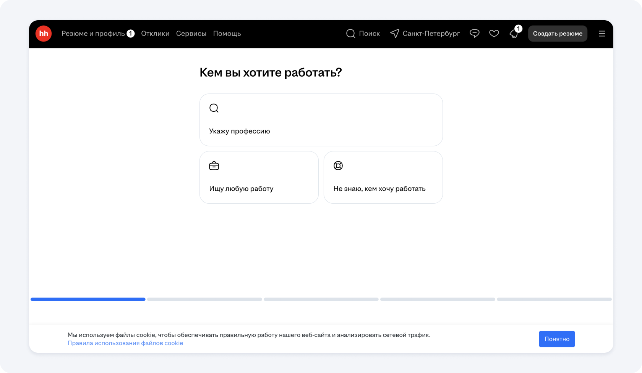Click the lifebuoy icon in the card

pos(338,166)
